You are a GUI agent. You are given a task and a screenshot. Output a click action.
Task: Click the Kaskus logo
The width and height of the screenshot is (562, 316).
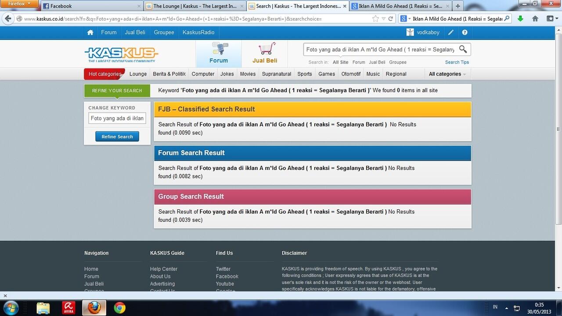(x=121, y=54)
